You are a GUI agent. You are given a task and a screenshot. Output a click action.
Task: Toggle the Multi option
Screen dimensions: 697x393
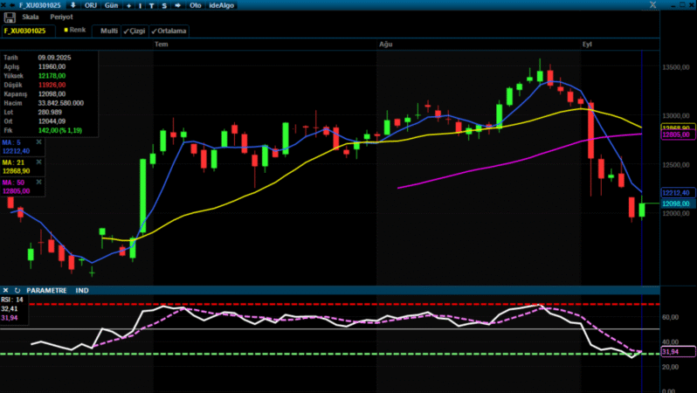click(x=108, y=31)
